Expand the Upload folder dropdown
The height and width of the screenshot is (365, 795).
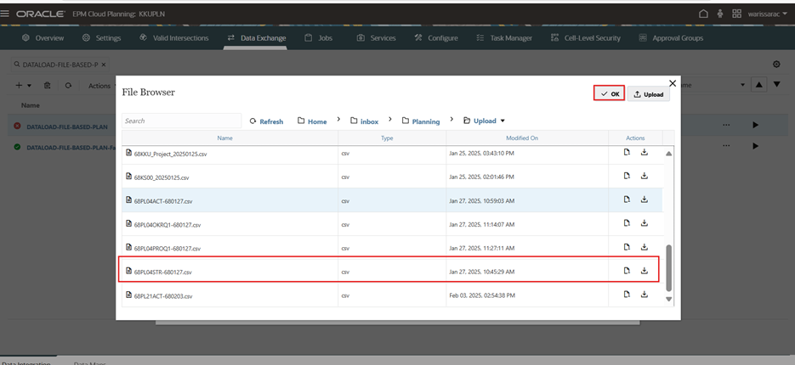click(x=503, y=121)
